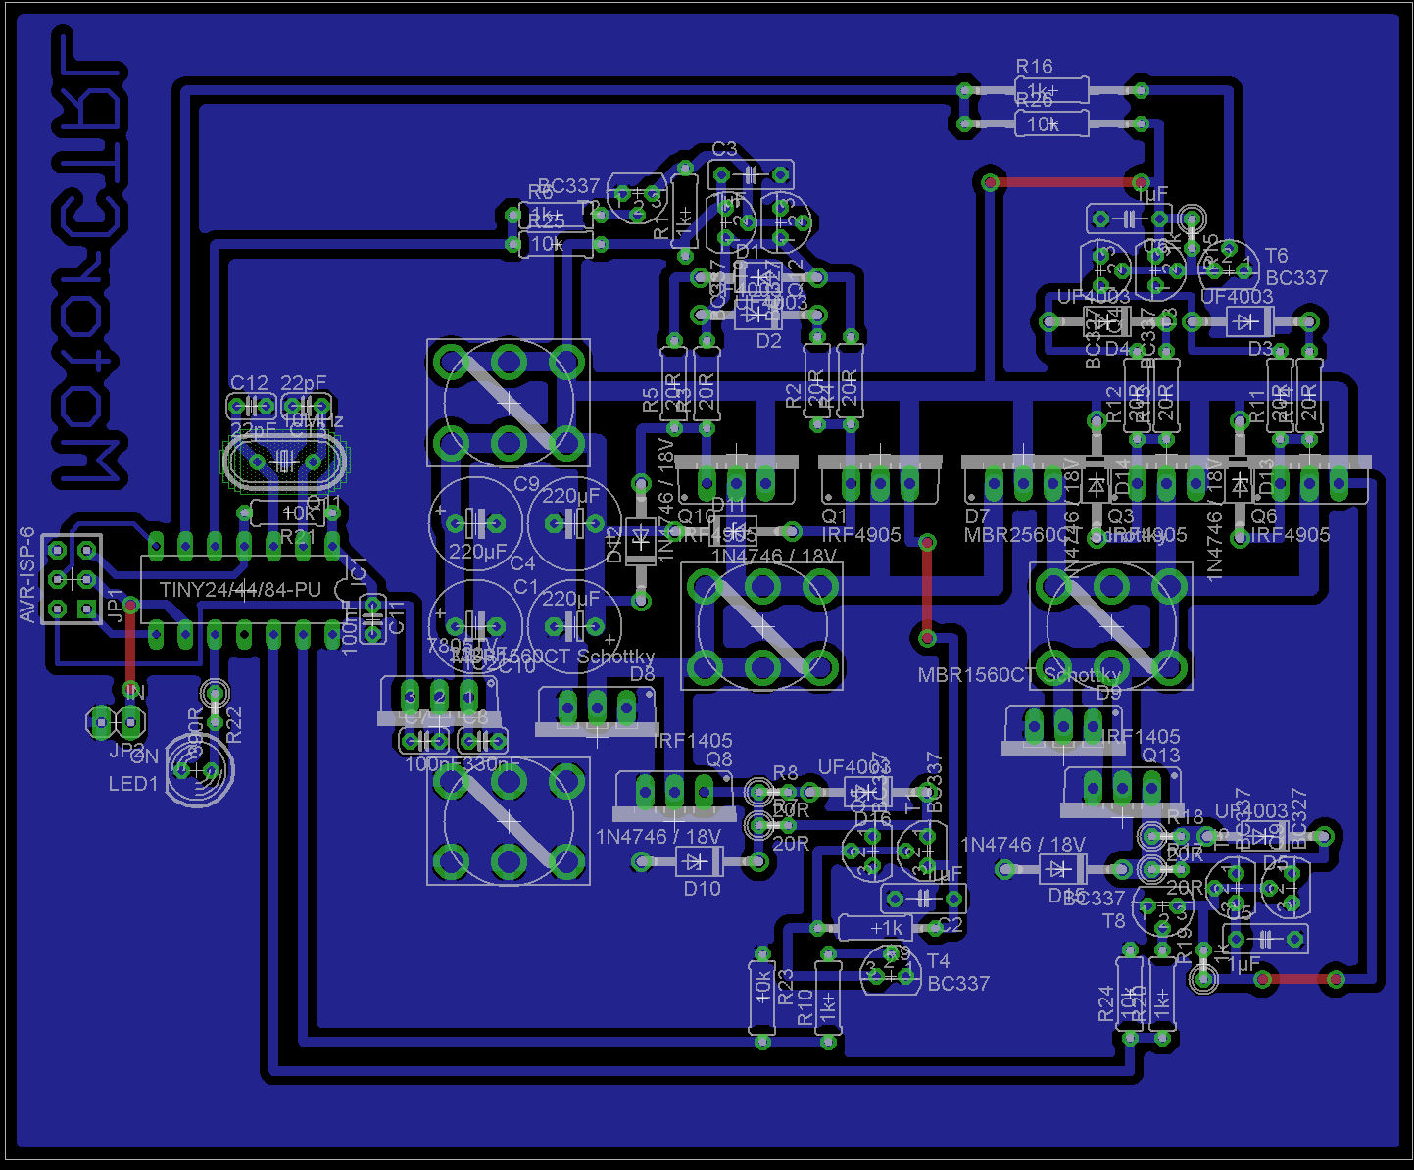Screen dimensions: 1414x1170
Task: Click the D3 diode label
Action: coord(1260,349)
